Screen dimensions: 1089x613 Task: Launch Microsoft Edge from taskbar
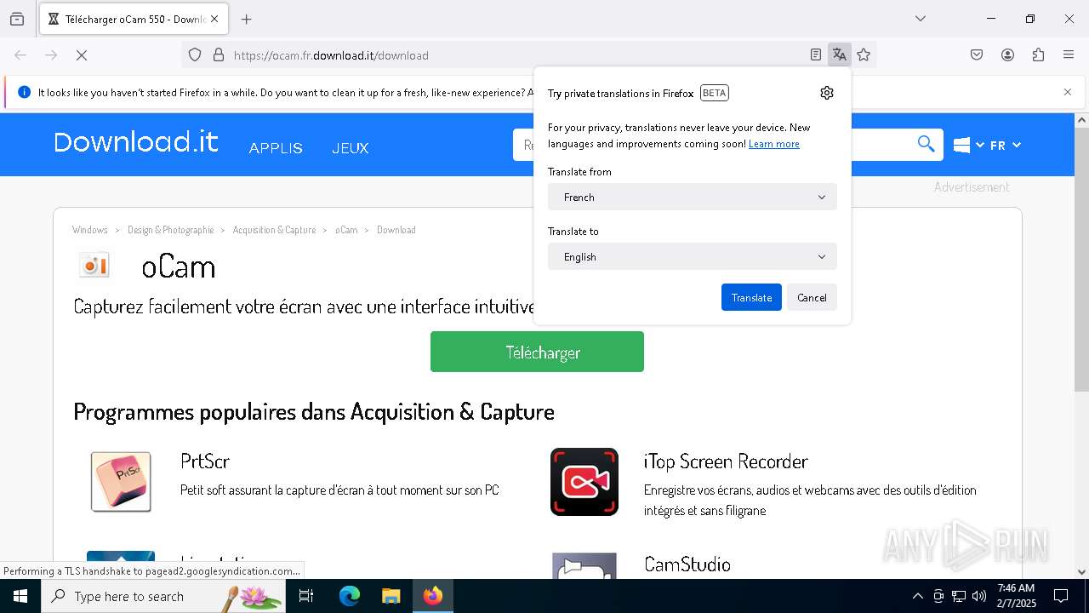(x=350, y=596)
